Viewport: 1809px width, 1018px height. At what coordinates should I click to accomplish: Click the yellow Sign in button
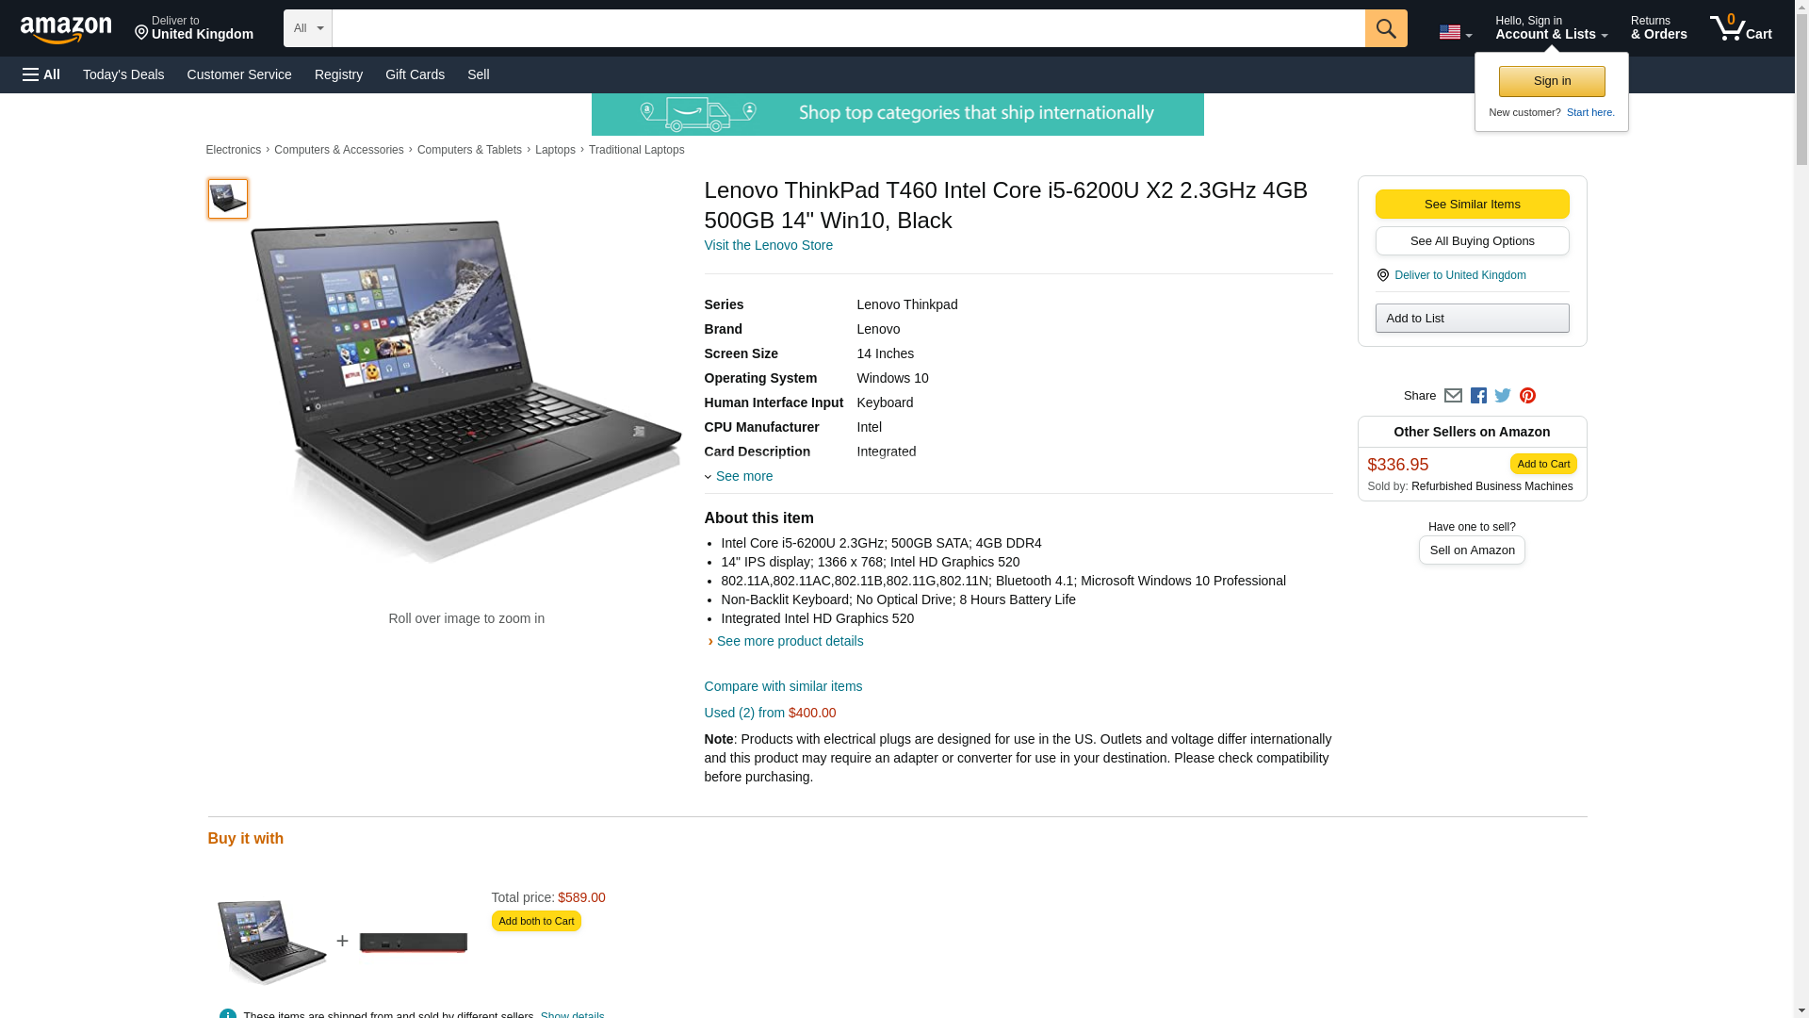[1552, 81]
